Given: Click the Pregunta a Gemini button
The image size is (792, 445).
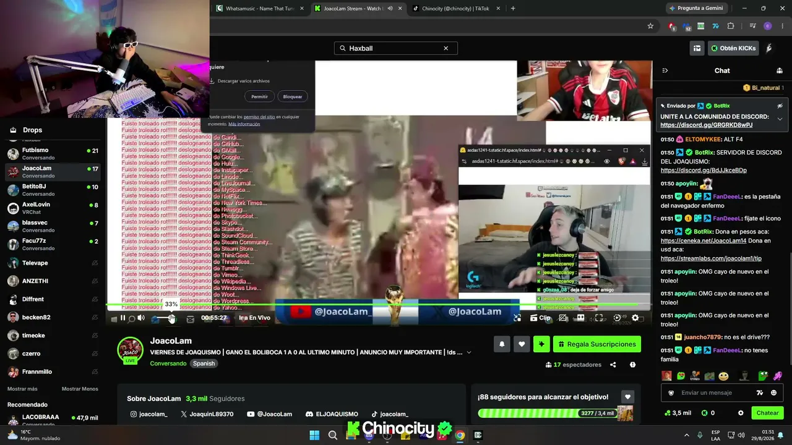Looking at the screenshot, I should coord(695,9).
